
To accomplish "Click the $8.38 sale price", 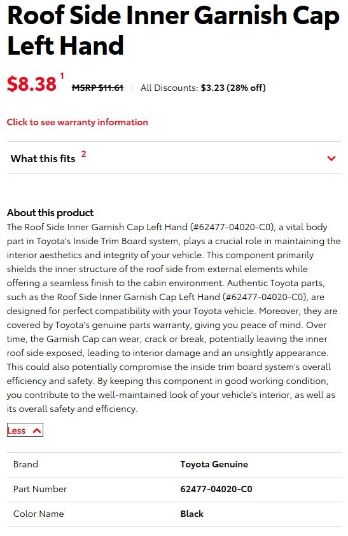I will click(x=31, y=84).
